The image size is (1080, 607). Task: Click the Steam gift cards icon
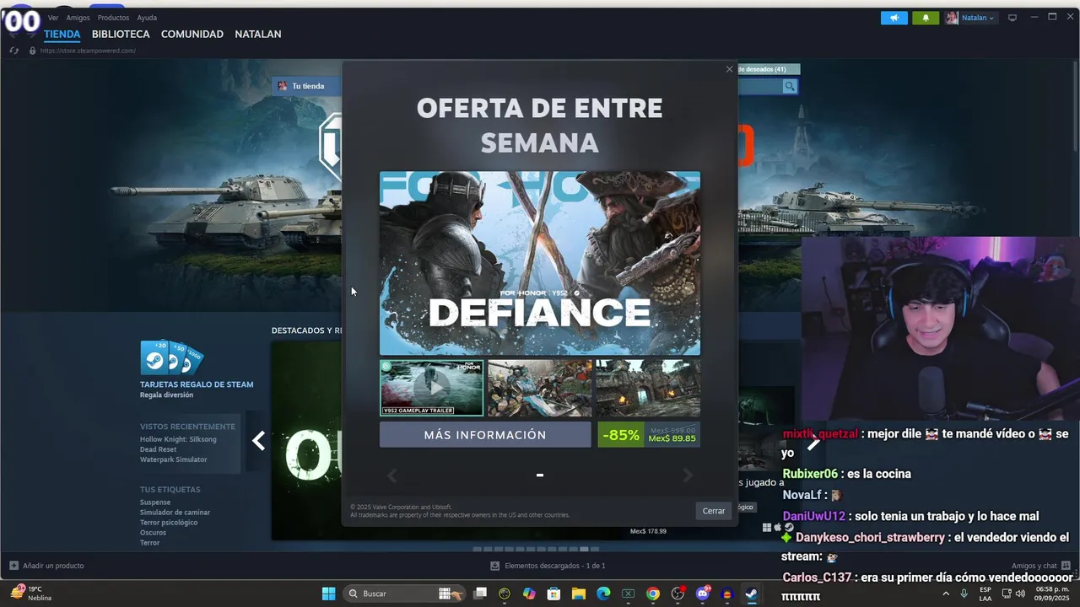172,357
